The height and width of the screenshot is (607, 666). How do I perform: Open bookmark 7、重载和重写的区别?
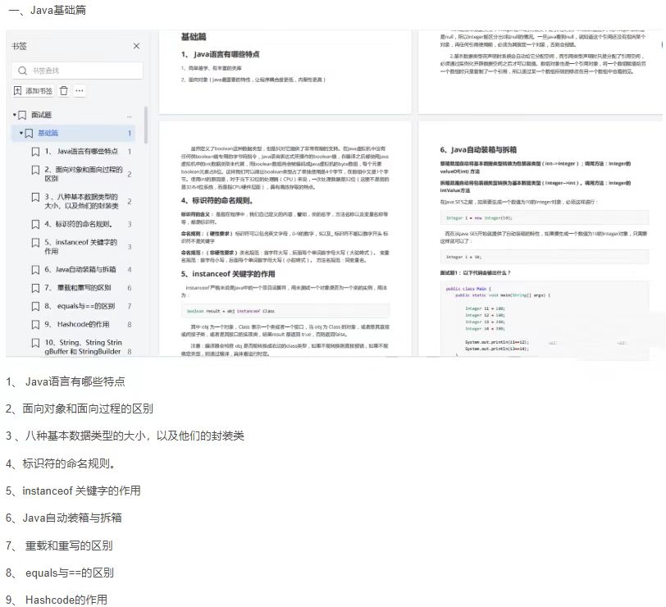[78, 288]
